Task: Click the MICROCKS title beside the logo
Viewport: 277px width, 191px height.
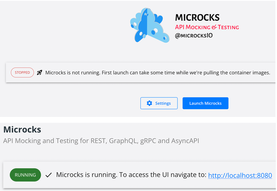Action: (x=197, y=18)
